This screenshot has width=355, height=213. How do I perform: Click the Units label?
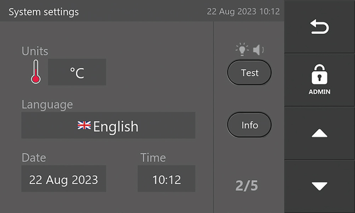click(35, 51)
